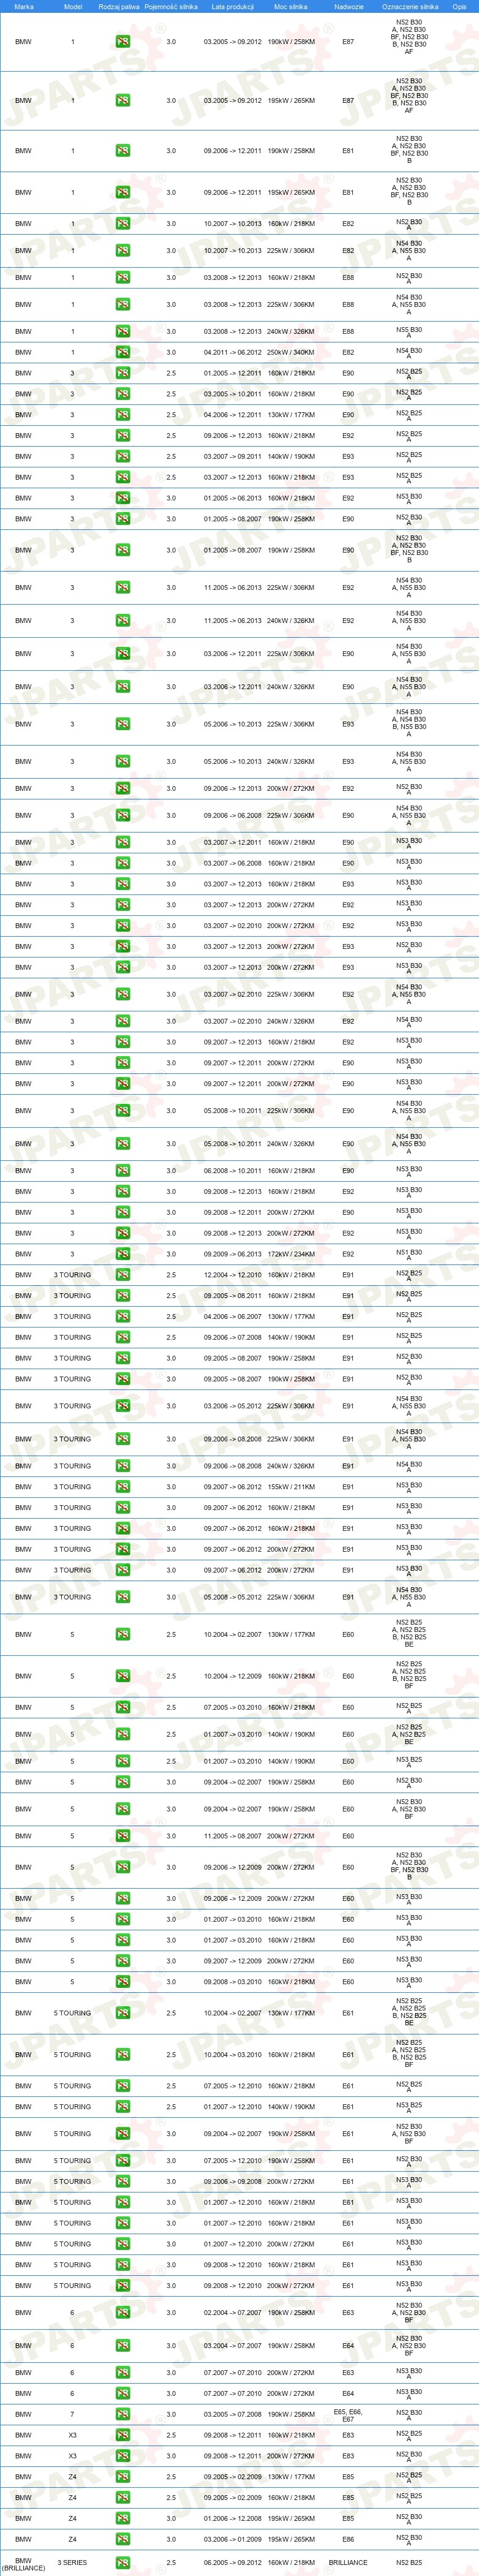Click fuel icon for BMW 6 E64 200kW/272KM
479x2576 pixels.
[122, 2394]
